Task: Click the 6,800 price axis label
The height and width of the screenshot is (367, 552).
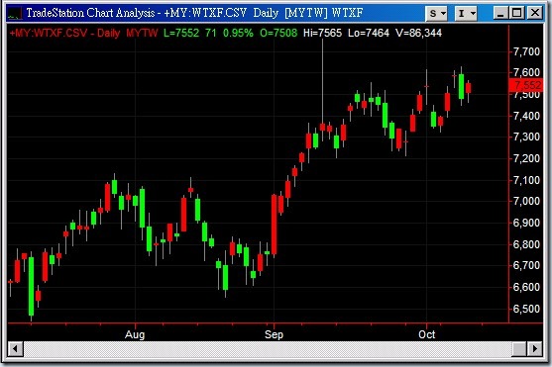Action: click(526, 244)
